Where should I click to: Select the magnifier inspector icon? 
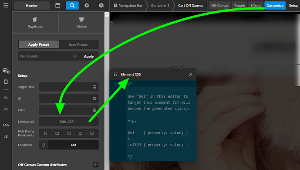pyautogui.click(x=72, y=5)
